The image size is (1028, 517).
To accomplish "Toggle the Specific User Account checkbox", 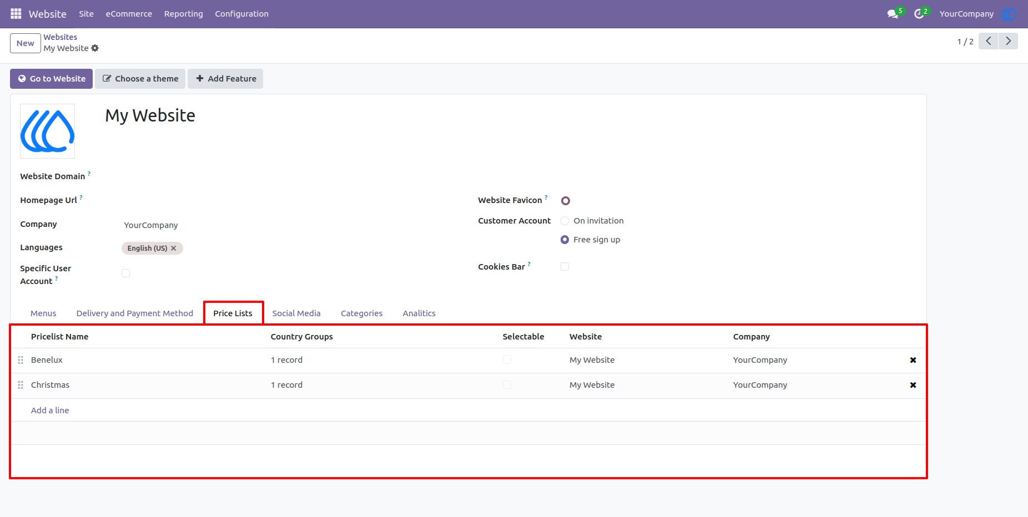I will 126,273.
